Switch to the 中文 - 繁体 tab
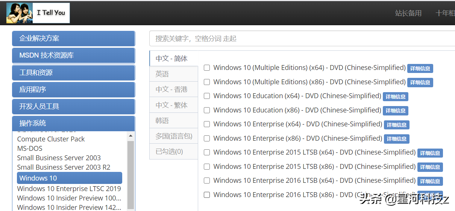455x211 pixels. click(x=174, y=105)
